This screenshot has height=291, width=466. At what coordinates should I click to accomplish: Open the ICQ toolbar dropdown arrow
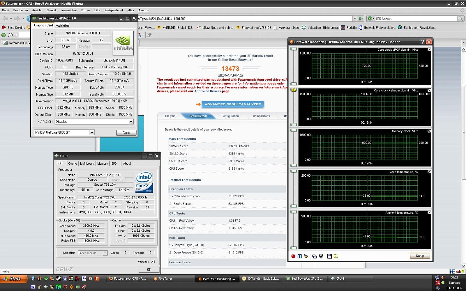click(16, 35)
